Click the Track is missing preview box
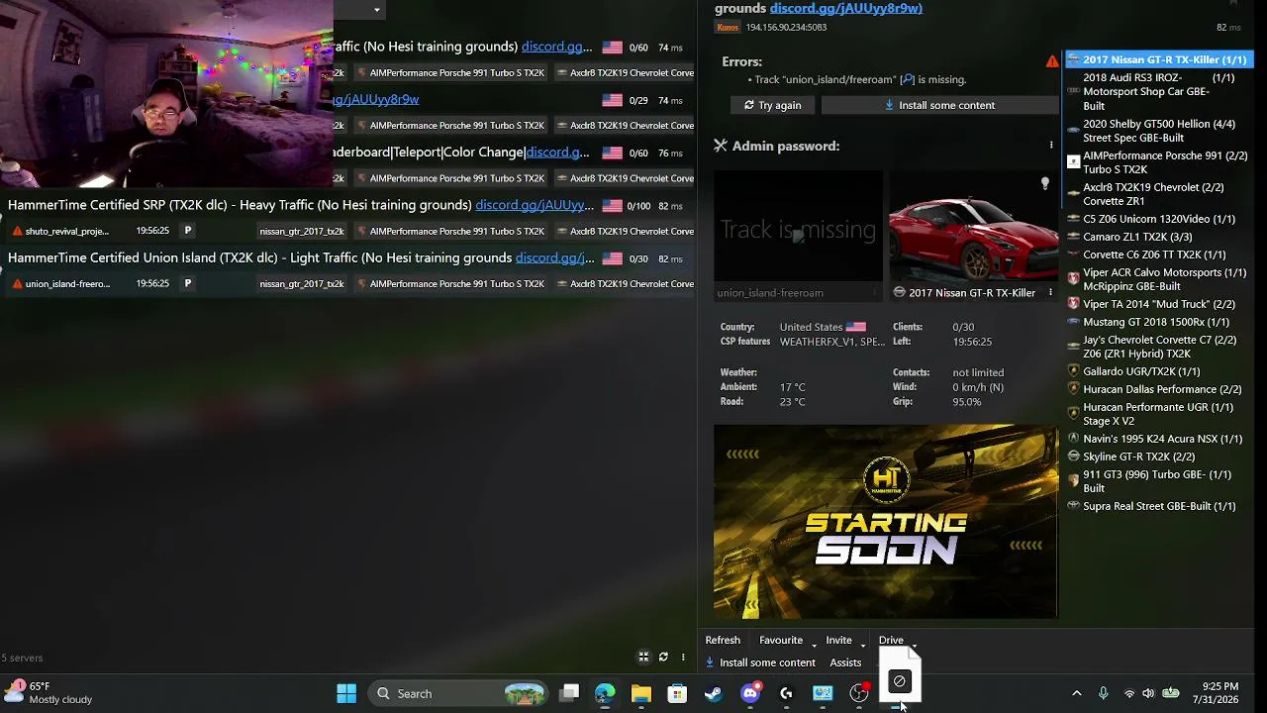This screenshot has width=1267, height=713. (x=798, y=227)
